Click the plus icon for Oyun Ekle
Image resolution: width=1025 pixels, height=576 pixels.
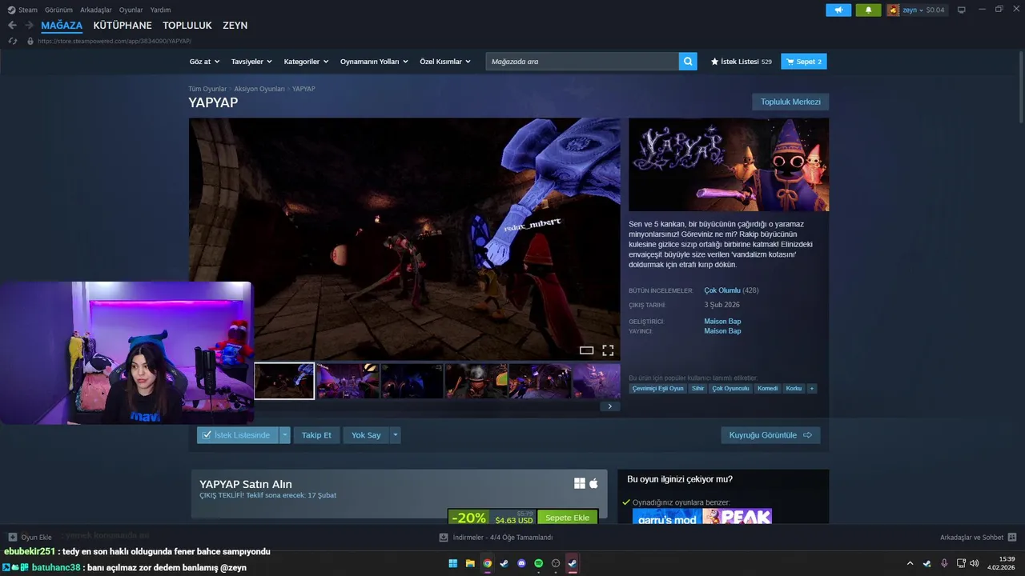point(12,538)
